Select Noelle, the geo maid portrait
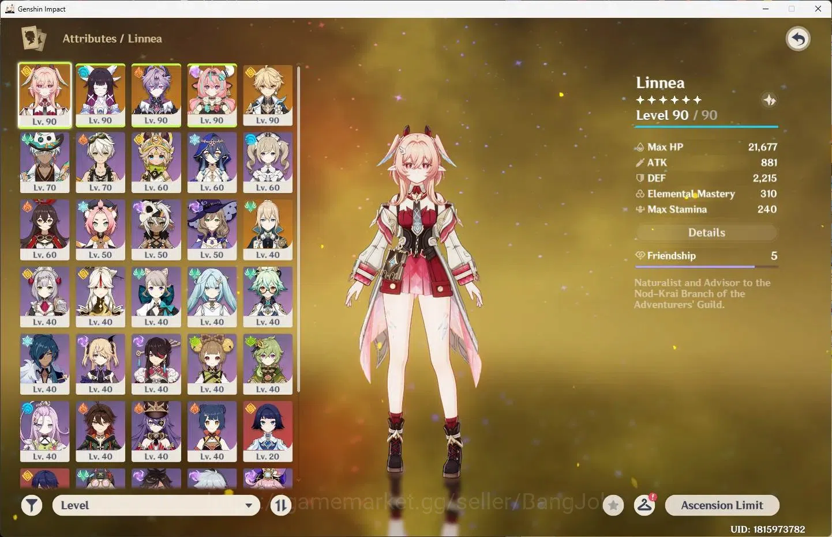 (x=44, y=297)
